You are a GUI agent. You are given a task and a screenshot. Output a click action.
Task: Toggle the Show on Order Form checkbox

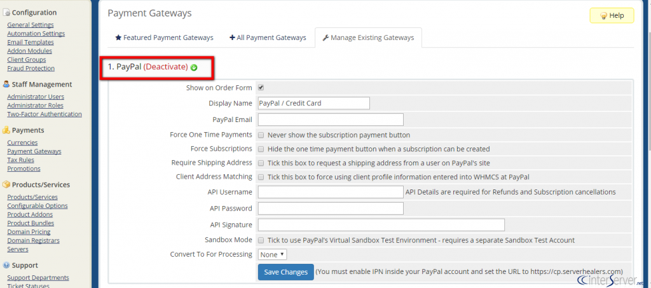pyautogui.click(x=261, y=88)
